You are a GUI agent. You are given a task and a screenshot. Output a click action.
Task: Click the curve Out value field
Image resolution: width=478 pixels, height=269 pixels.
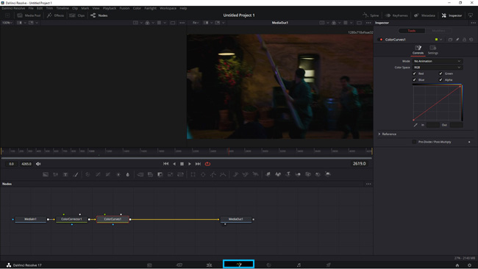click(456, 125)
